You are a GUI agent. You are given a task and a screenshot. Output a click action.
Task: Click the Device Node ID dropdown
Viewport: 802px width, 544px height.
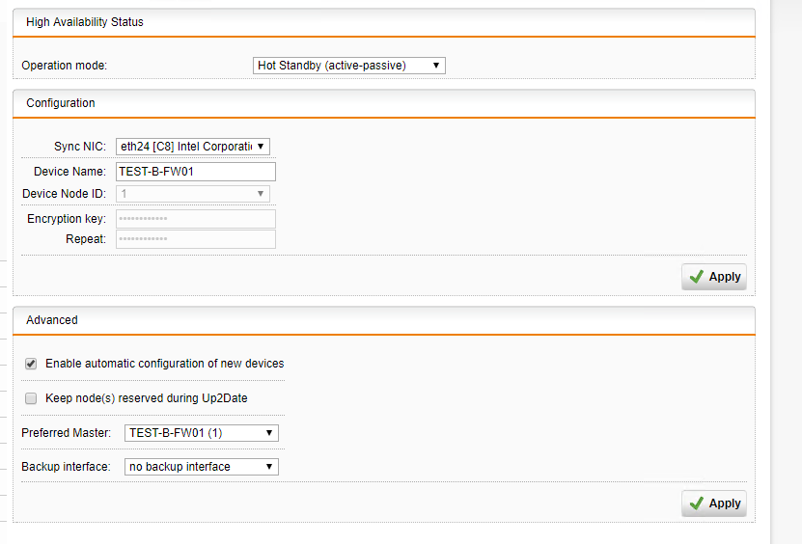tap(193, 194)
